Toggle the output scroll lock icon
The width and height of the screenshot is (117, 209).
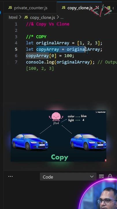(x=110, y=176)
